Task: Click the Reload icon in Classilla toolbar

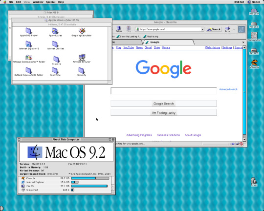Action: pos(119,29)
